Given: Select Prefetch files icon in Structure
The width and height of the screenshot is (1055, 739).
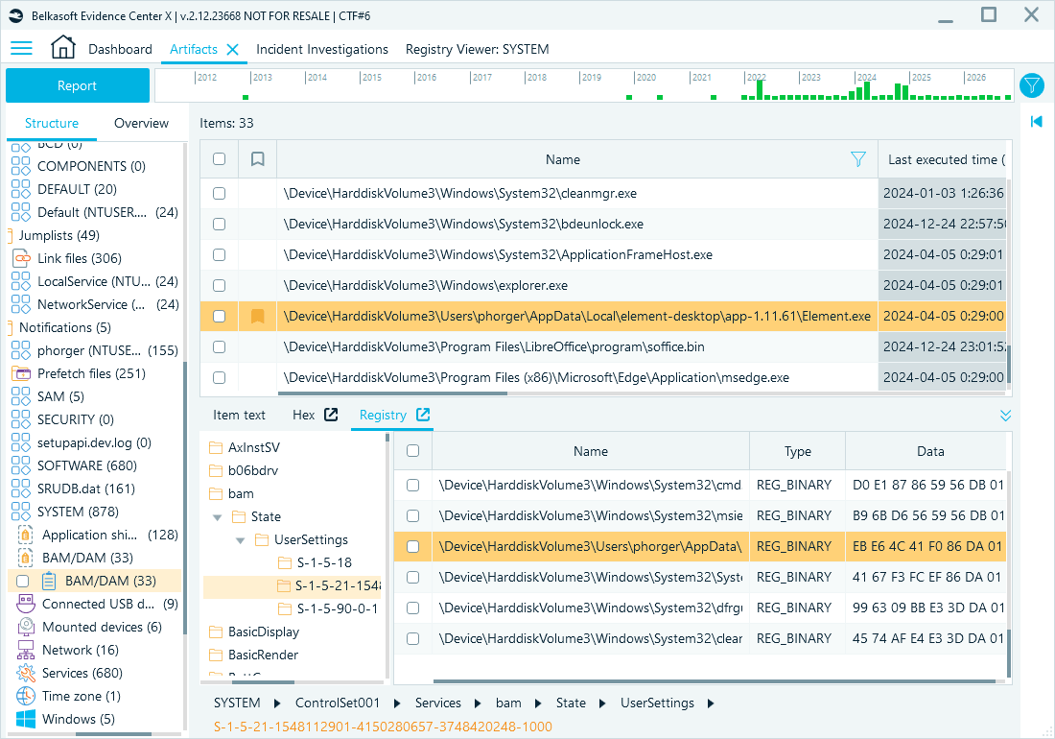Looking at the screenshot, I should 22,373.
